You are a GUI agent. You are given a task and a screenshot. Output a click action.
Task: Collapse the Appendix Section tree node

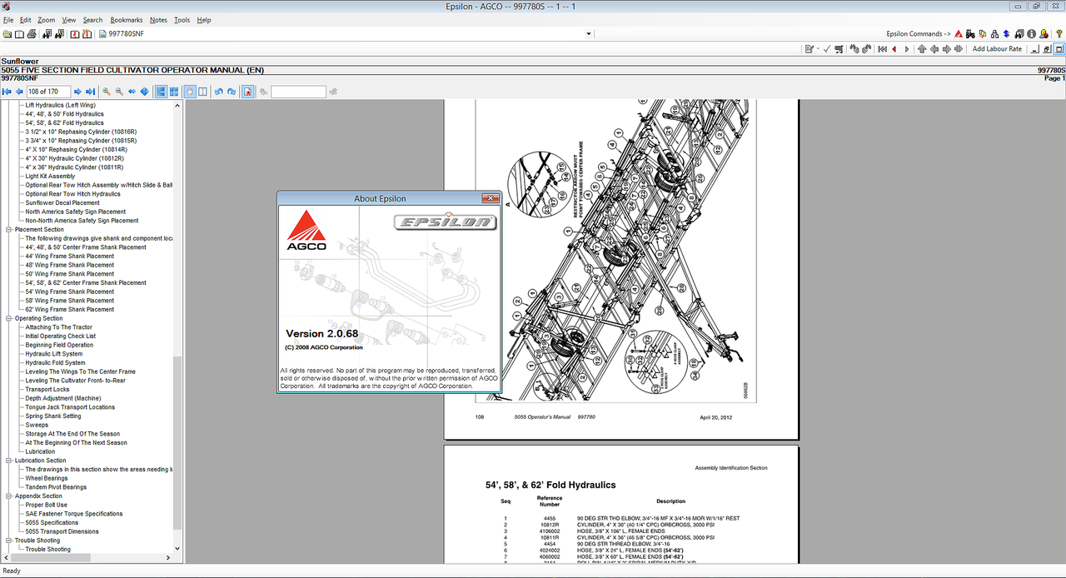click(x=8, y=496)
